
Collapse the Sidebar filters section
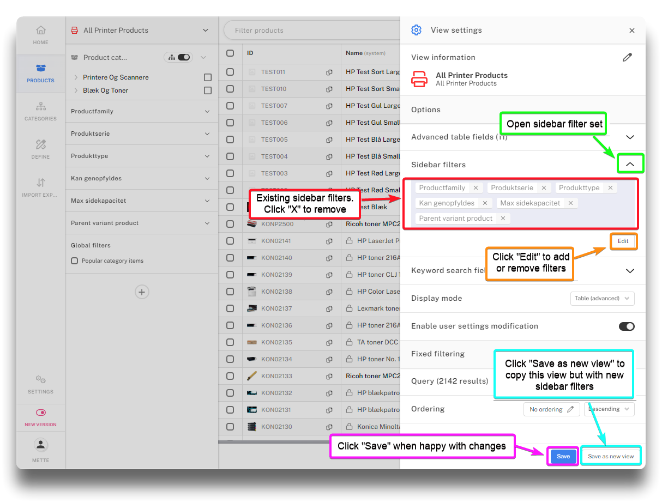tap(630, 164)
